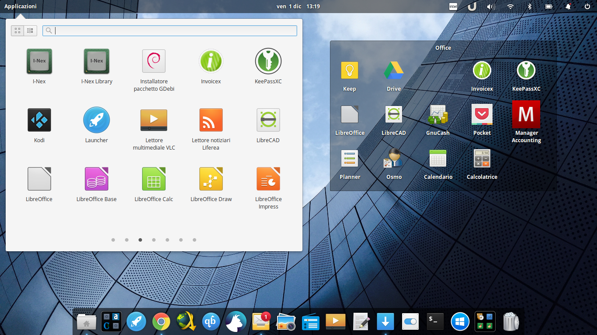Go to the fourth page dot
Screen dimensions: 597x335
(154, 240)
